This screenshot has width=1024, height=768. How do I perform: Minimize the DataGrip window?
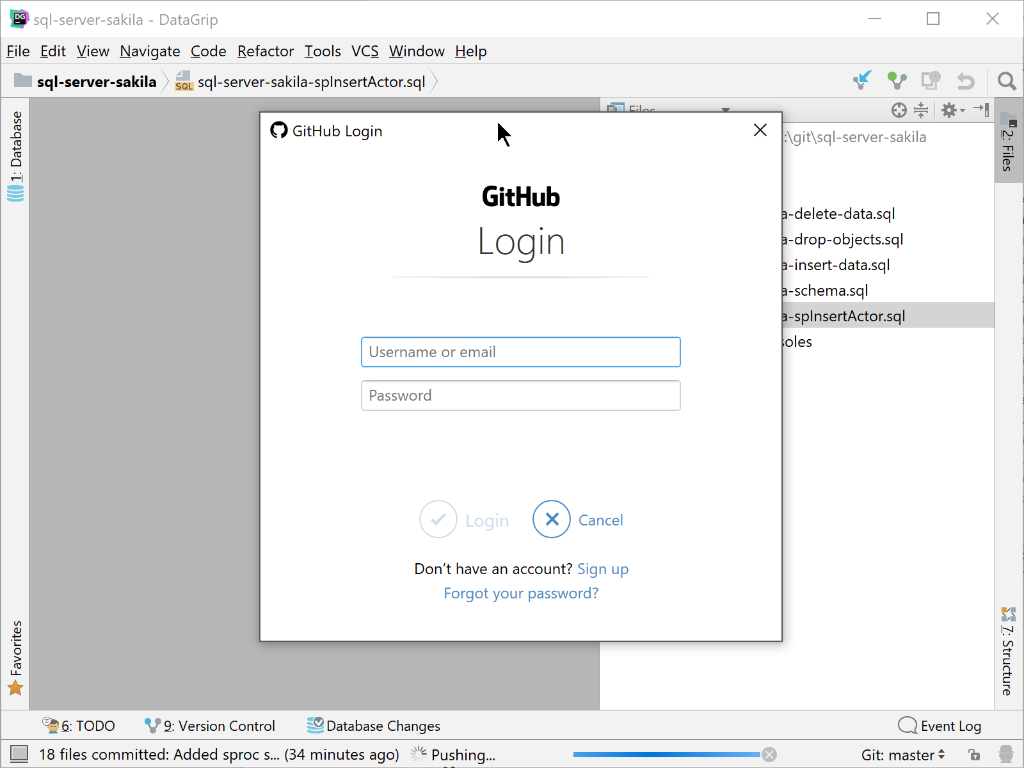pos(875,19)
